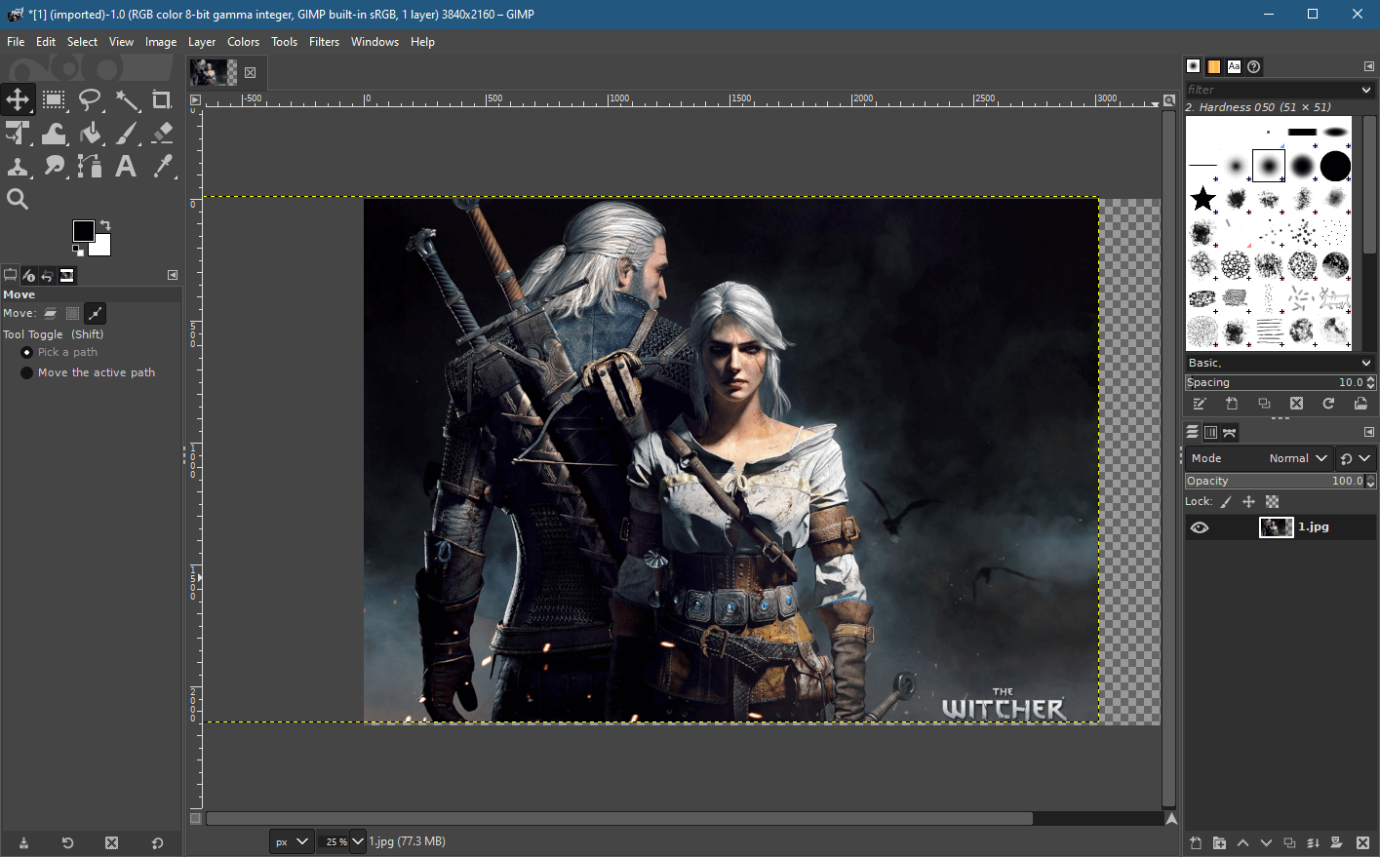
Task: Select the Fuzzy Select magic wand tool
Action: 127,99
